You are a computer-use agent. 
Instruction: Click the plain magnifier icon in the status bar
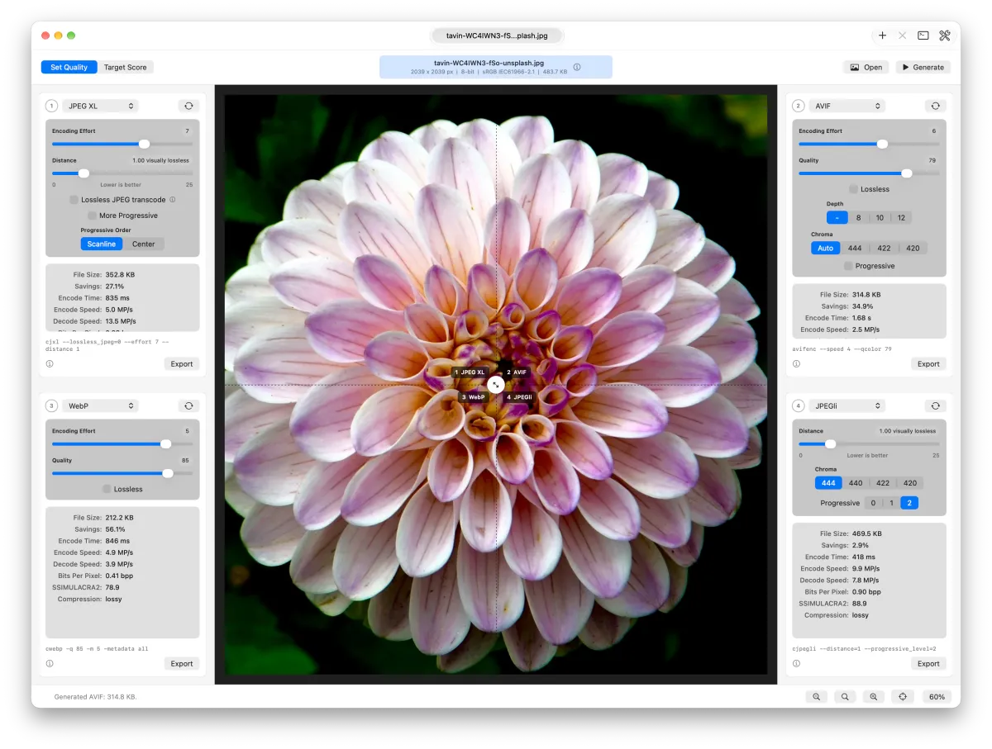845,697
